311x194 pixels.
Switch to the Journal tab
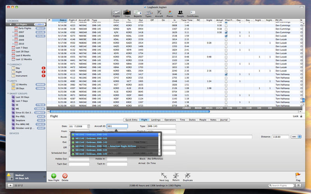pos(224,120)
